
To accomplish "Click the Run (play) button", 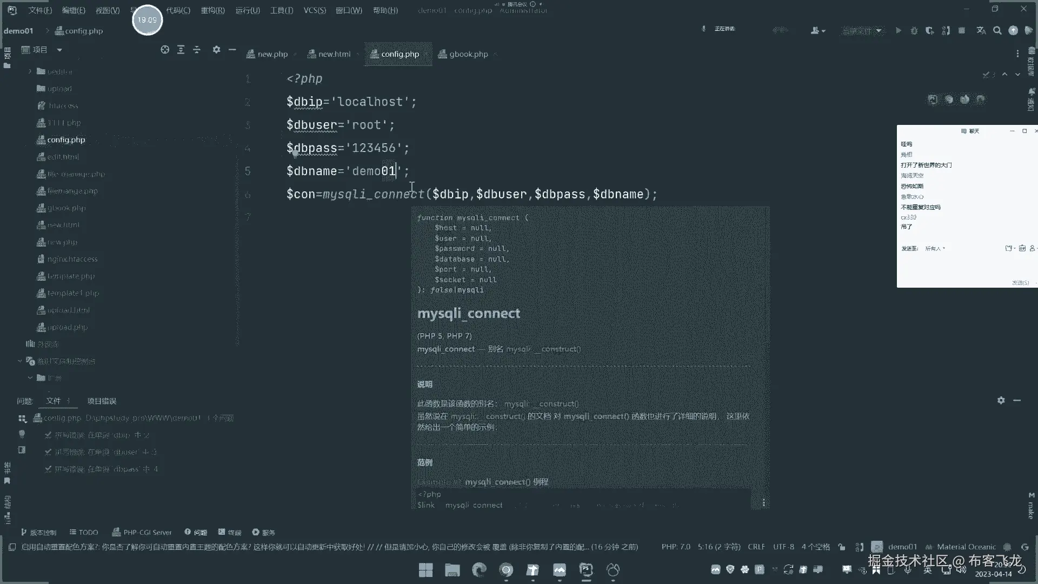I will [x=898, y=31].
